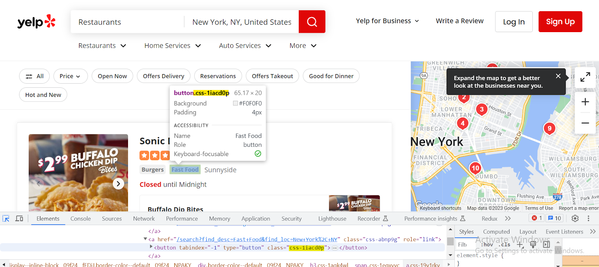Click the Burgers category tag
This screenshot has width=599, height=267.
[153, 170]
